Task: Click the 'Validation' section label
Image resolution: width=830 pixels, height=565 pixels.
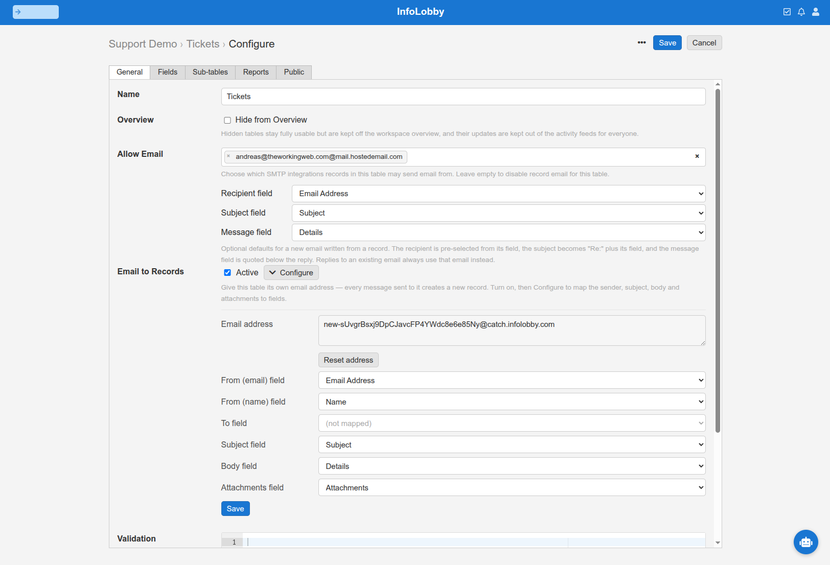Action: (x=136, y=539)
